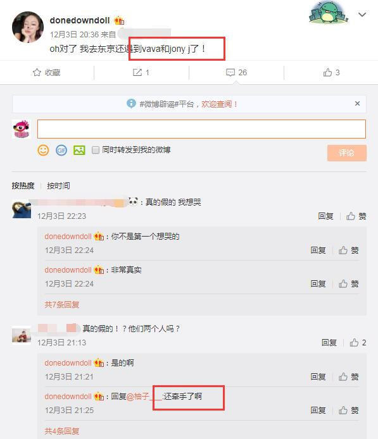Open comments via the speech bubble icon 26
Image resolution: width=378 pixels, height=439 pixels.
pos(230,73)
